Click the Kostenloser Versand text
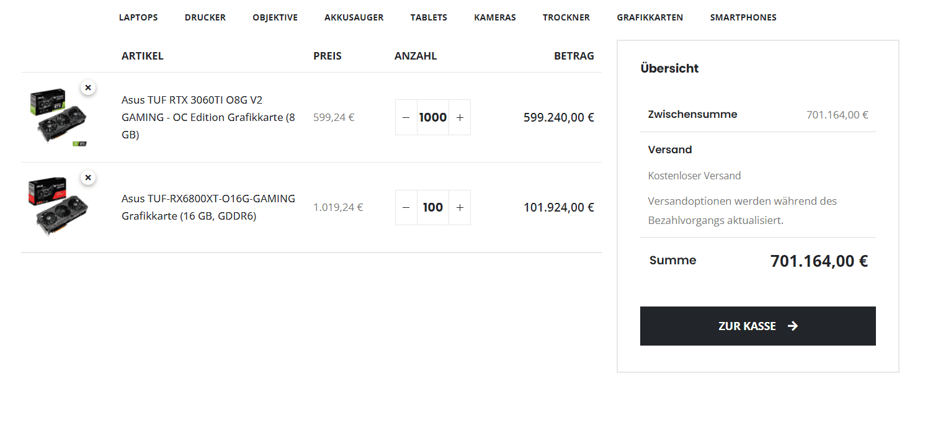The height and width of the screenshot is (425, 951). (694, 176)
